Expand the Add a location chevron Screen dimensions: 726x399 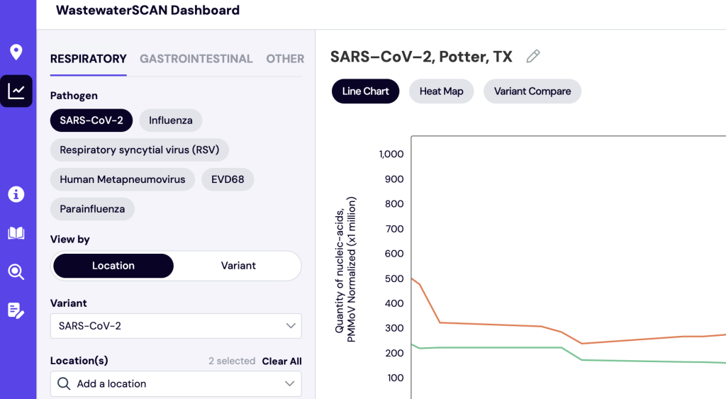[290, 383]
